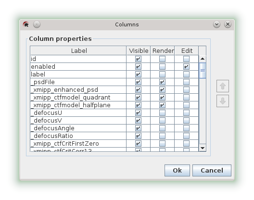Click the move column down arrow button

click(223, 101)
